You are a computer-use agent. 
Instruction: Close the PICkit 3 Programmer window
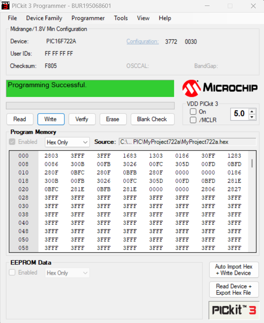[253, 6]
